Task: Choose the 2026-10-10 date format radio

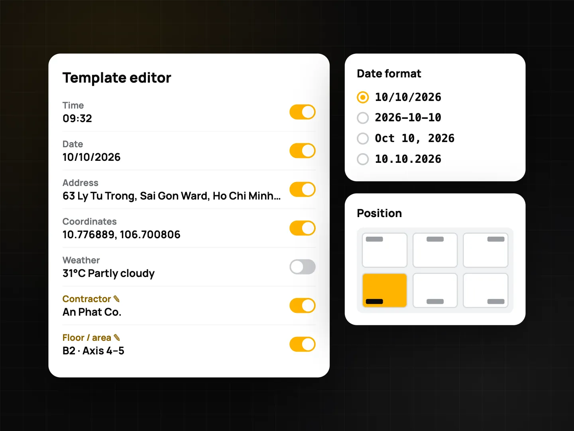Action: click(363, 118)
